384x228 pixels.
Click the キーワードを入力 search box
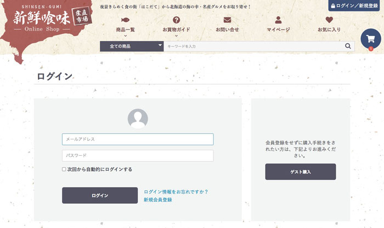(252, 46)
